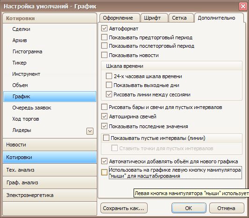The image size is (249, 218).
Task: Expand the Тех. анализ section
Action: click(50, 170)
